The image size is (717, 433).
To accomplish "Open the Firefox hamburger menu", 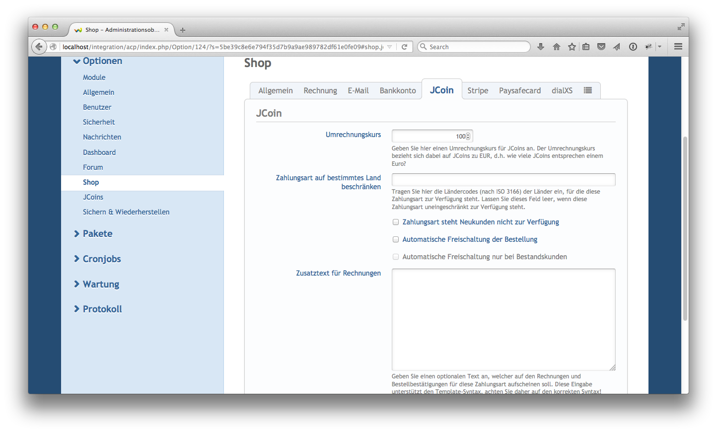I will 678,47.
